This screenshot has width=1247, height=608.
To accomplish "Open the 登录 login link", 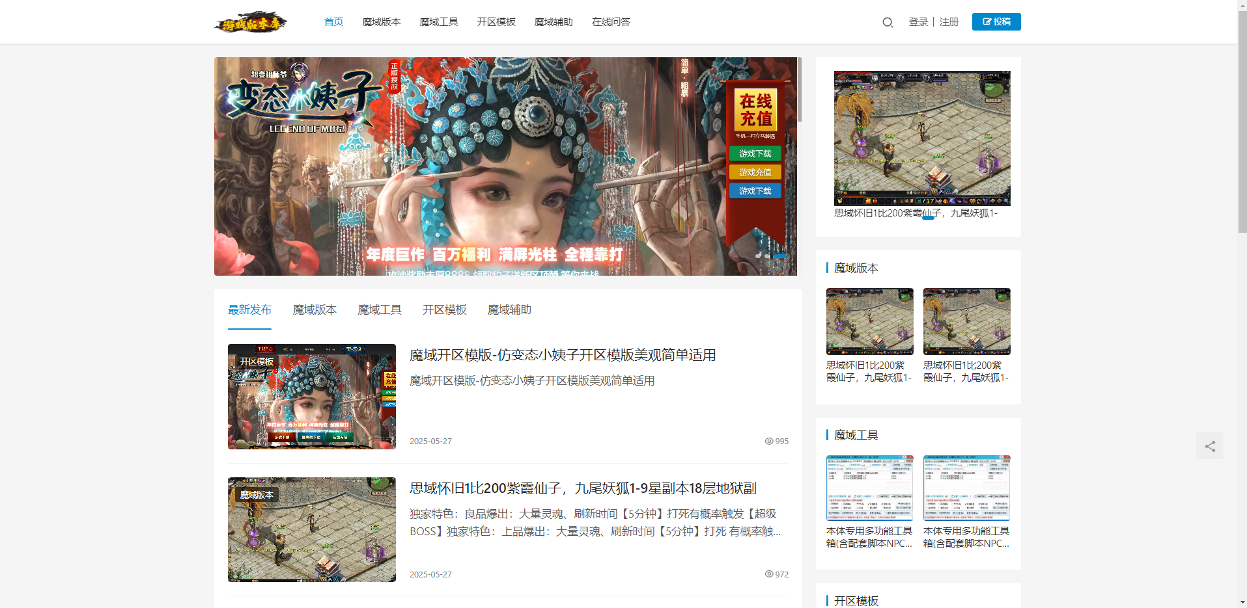I will tap(918, 22).
